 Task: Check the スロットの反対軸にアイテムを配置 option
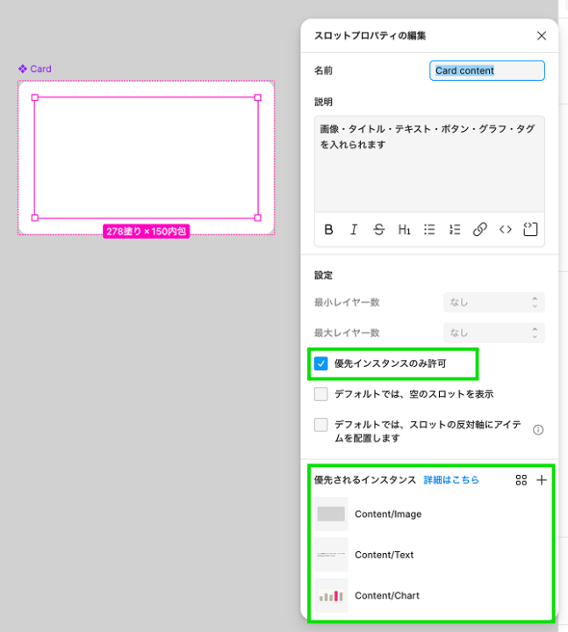point(321,425)
